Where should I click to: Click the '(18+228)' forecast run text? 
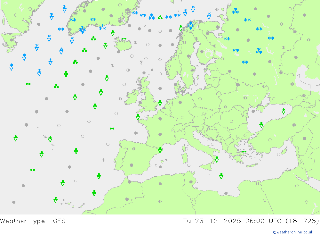click(302, 221)
